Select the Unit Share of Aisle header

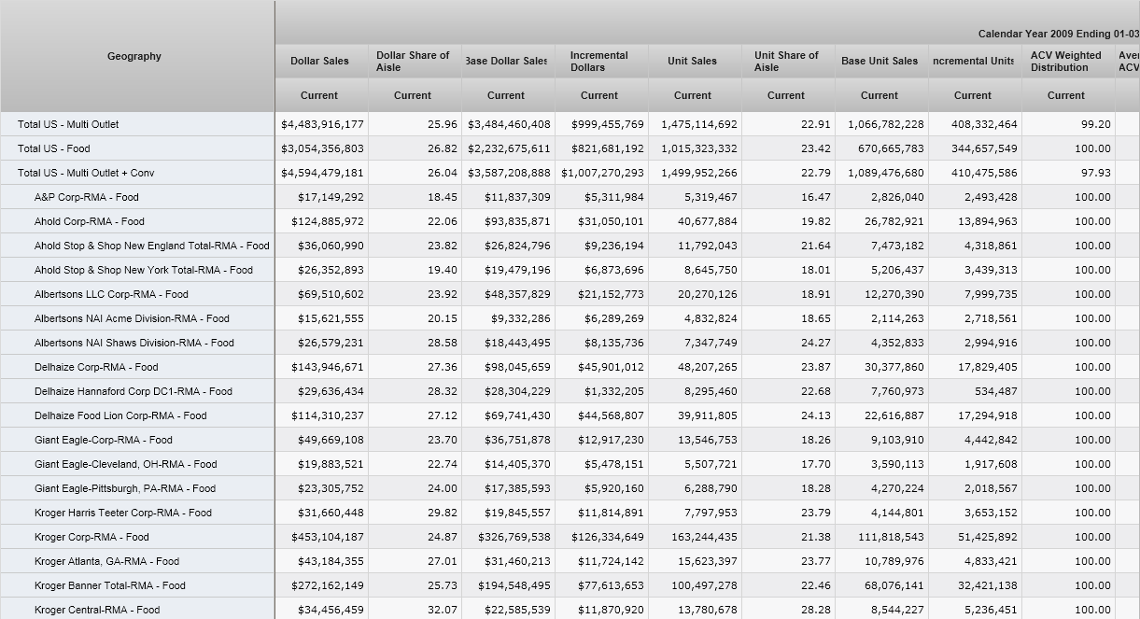(786, 62)
